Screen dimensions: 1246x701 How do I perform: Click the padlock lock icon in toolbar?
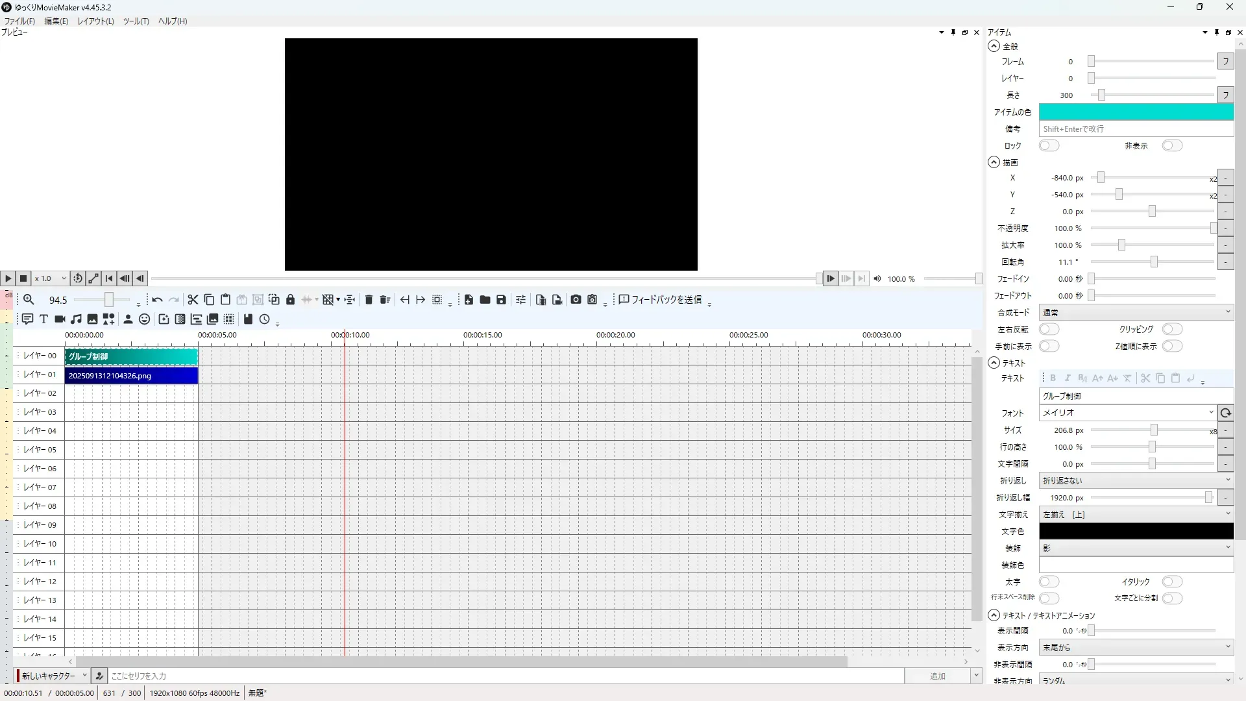(290, 300)
